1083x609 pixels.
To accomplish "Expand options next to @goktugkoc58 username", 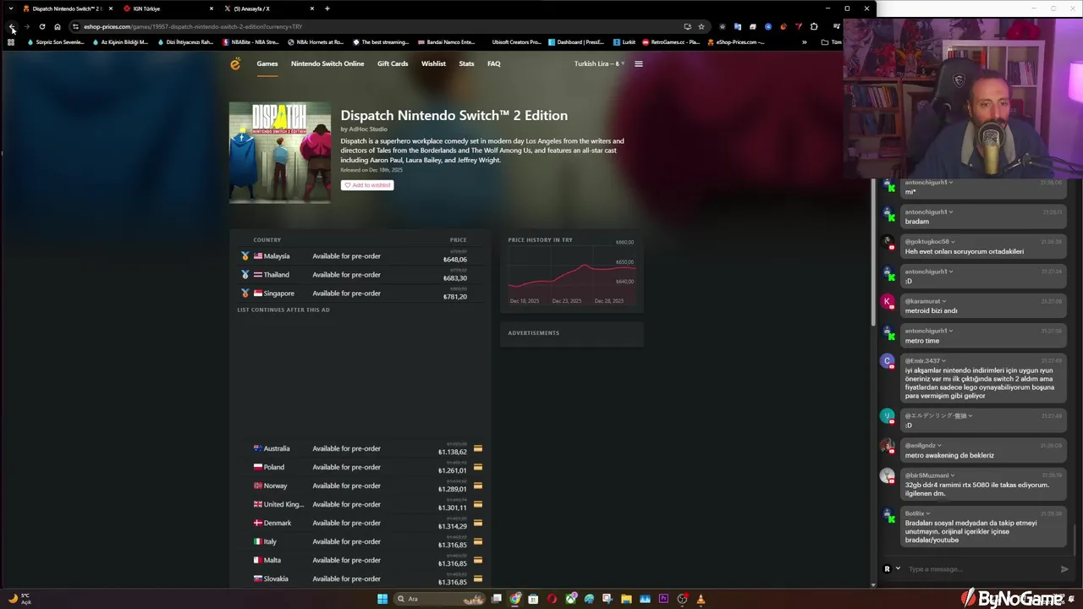I will [953, 242].
